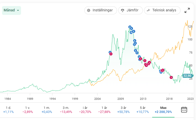The image size is (196, 120).
Task: Select the 1 d. period tab
Action: pos(8,110)
